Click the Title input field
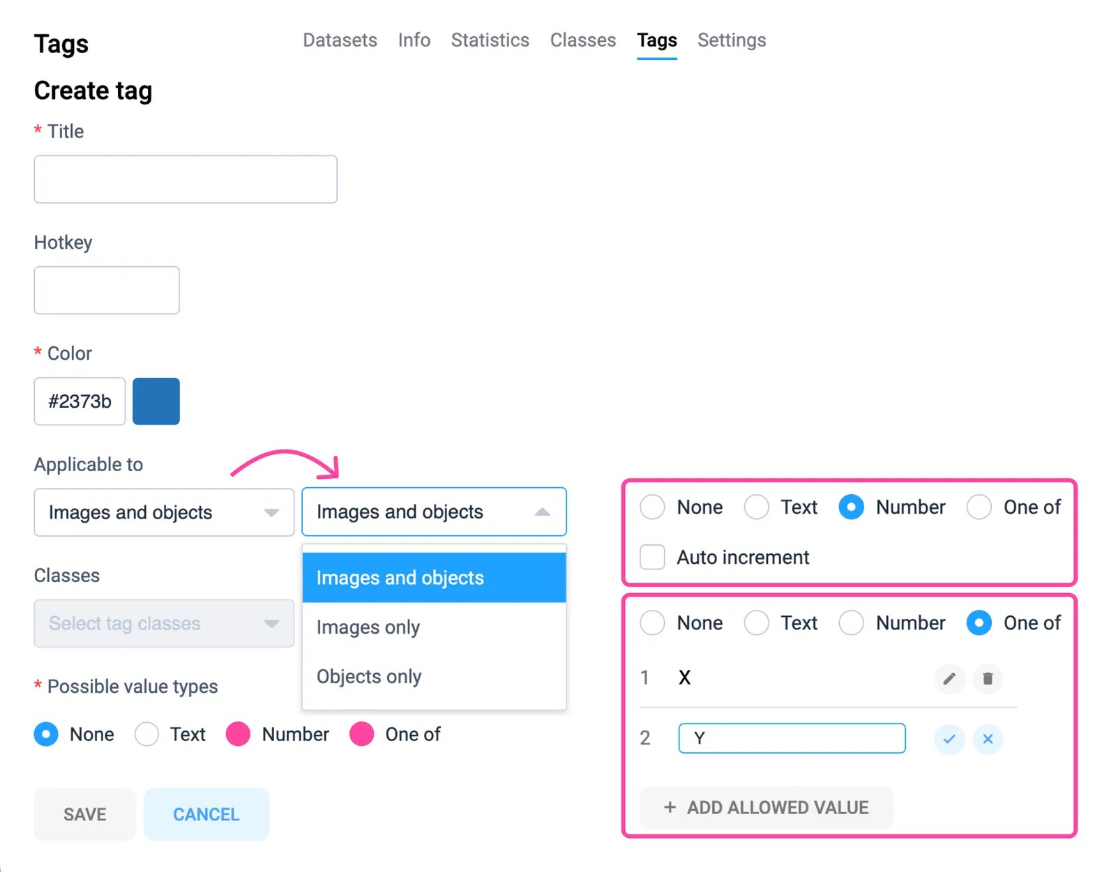This screenshot has width=1116, height=872. tap(185, 179)
